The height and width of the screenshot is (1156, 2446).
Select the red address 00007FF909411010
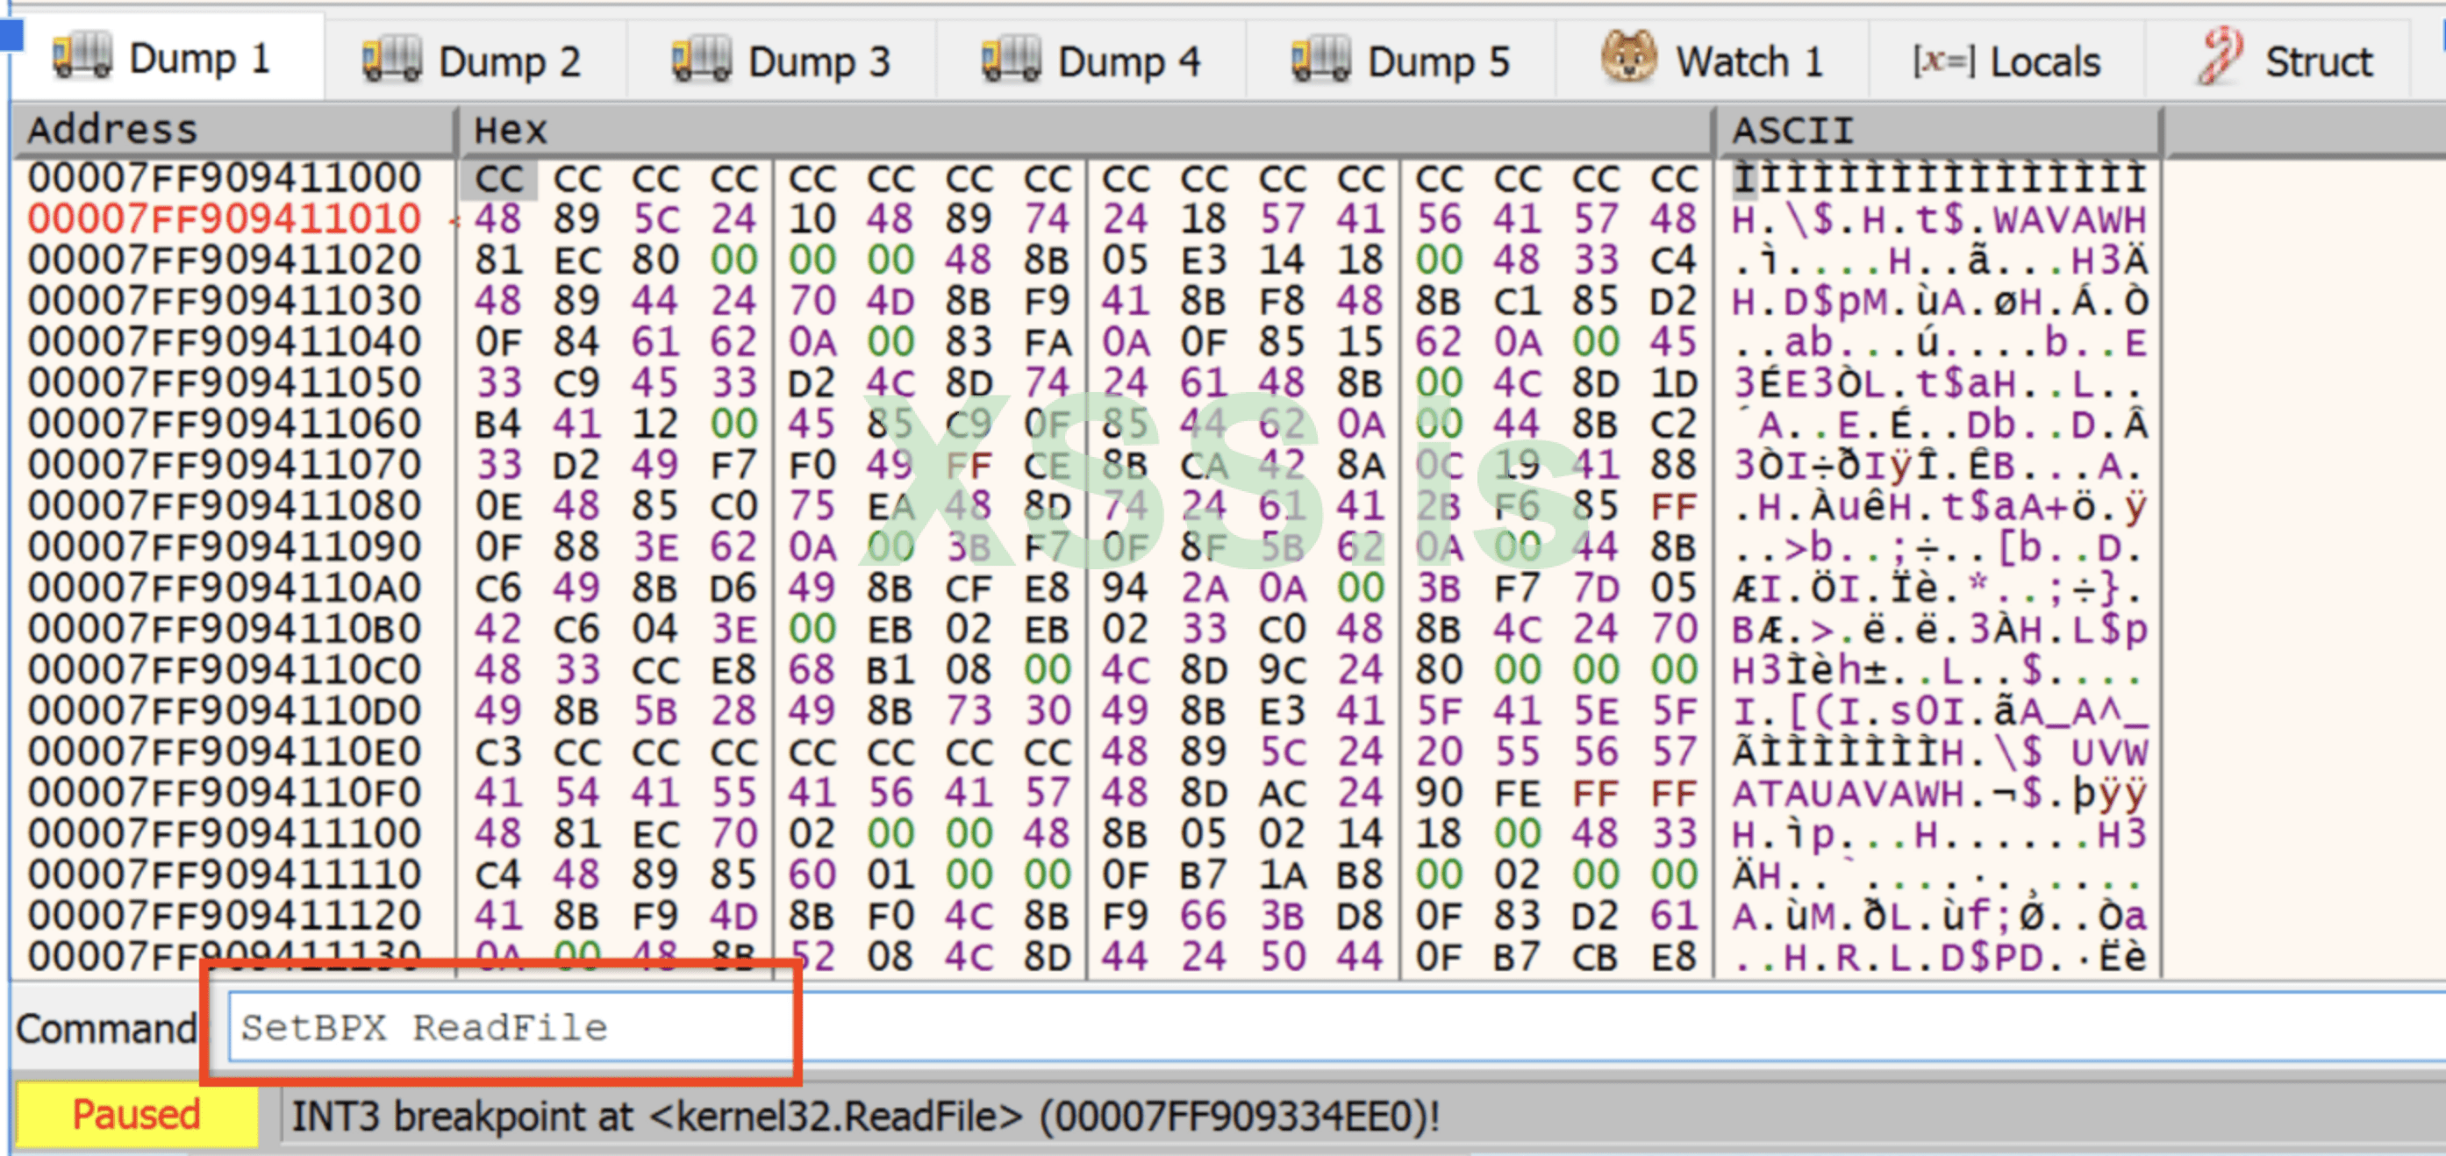click(x=224, y=219)
